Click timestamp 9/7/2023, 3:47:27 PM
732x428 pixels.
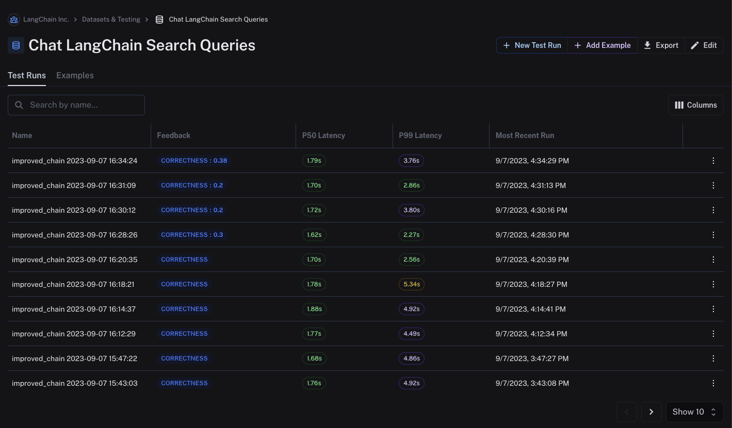[532, 358]
